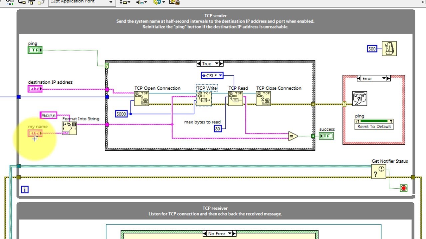Click the case selector question mark terminal
This screenshot has width=426, height=239.
pos(107,66)
